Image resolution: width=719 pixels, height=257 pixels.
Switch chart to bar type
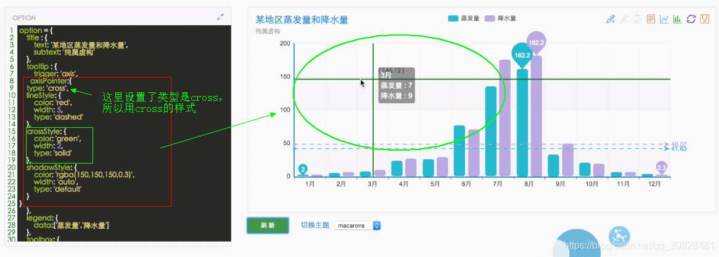(x=677, y=18)
